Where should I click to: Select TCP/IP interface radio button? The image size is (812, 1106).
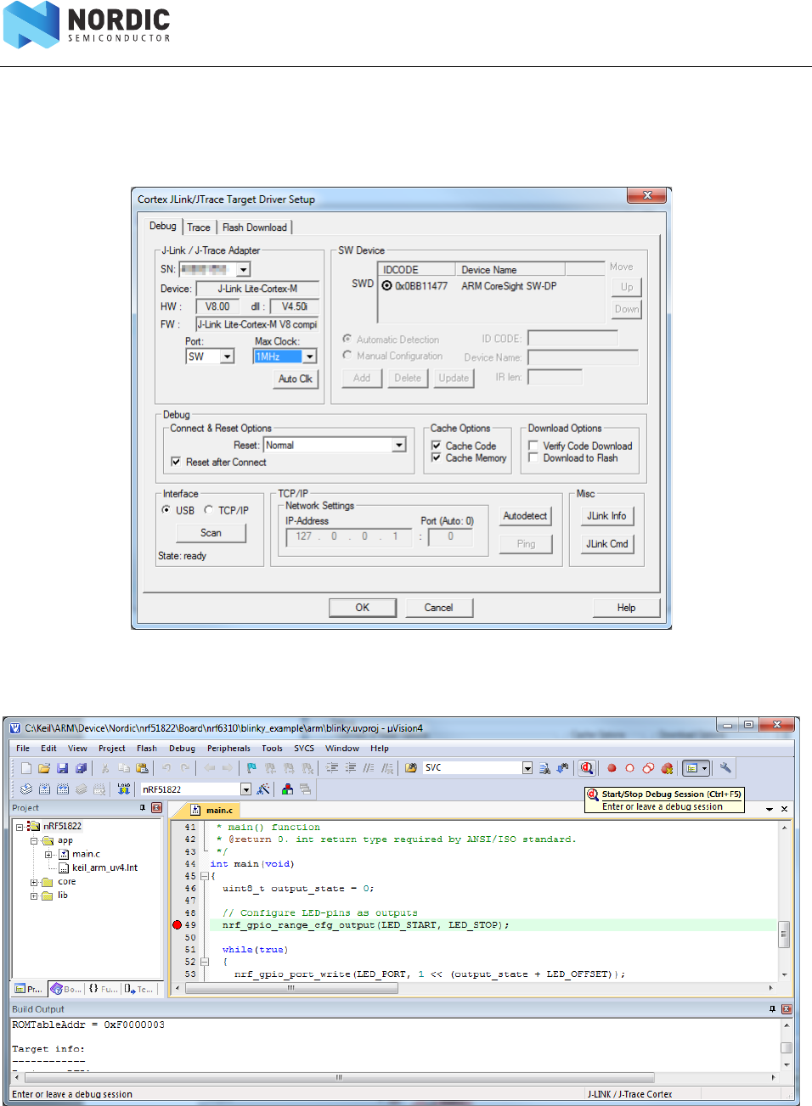coord(208,510)
